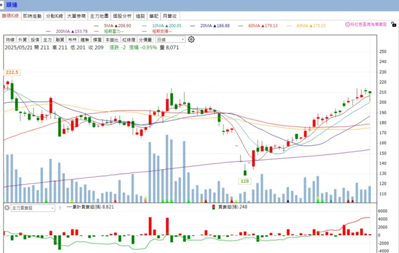
Task: Open the 主力地圖 tab
Action: pos(99,16)
